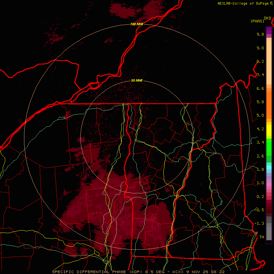
Task: Select the 9.8 scale value
Action: pyautogui.click(x=260, y=34)
